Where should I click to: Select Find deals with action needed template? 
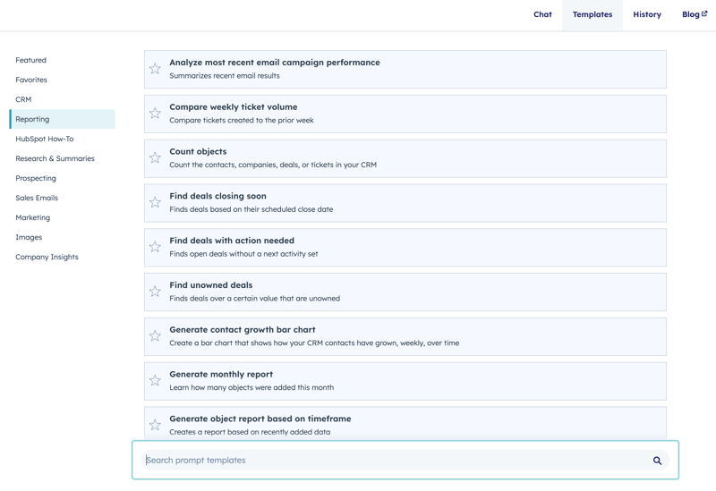405,248
